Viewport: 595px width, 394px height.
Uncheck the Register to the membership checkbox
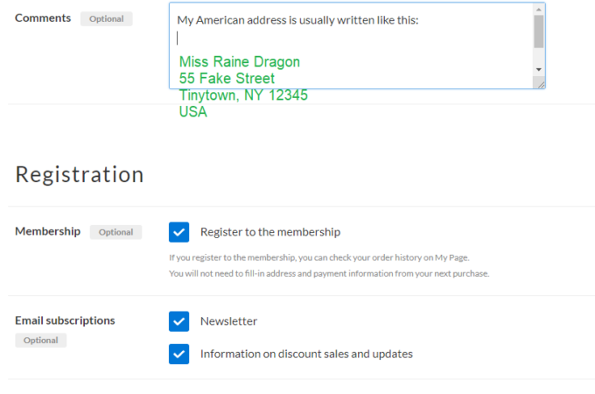pos(178,232)
